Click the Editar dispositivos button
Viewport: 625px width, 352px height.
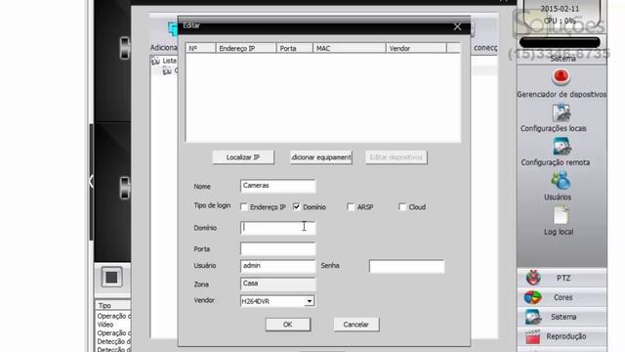[396, 157]
